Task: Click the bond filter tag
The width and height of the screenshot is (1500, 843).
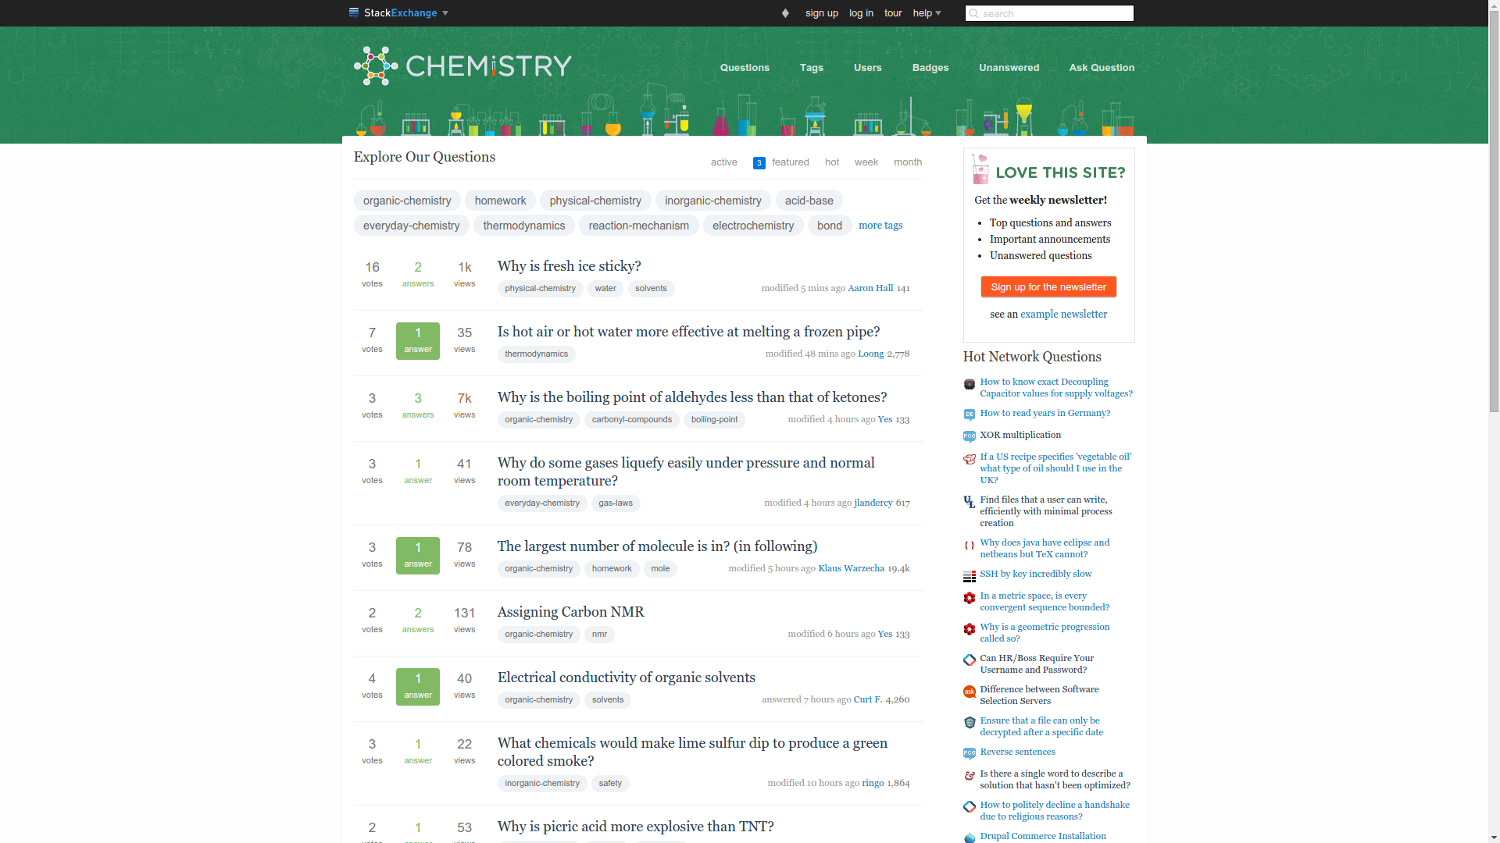Action: click(828, 224)
